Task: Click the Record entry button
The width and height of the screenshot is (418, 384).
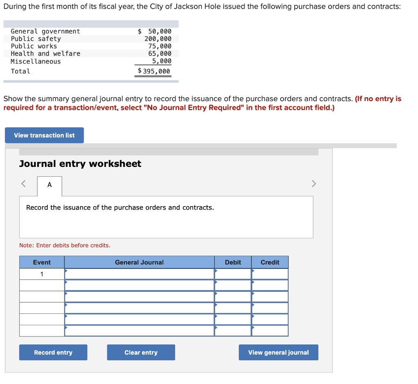Action: pos(53,352)
